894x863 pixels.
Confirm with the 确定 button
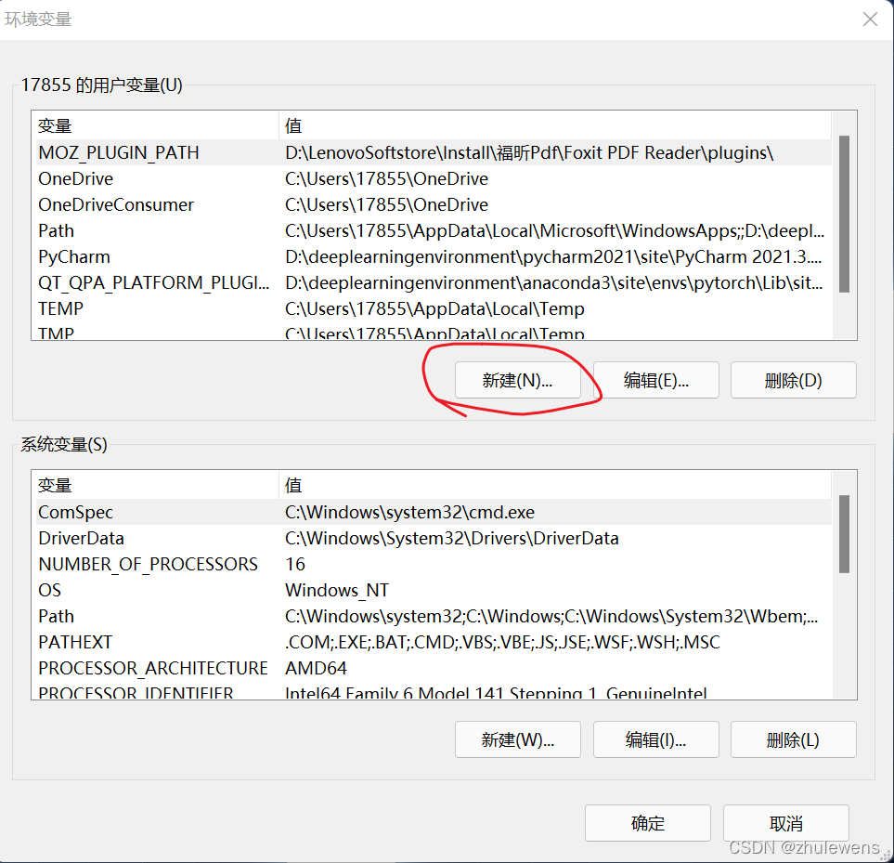648,823
